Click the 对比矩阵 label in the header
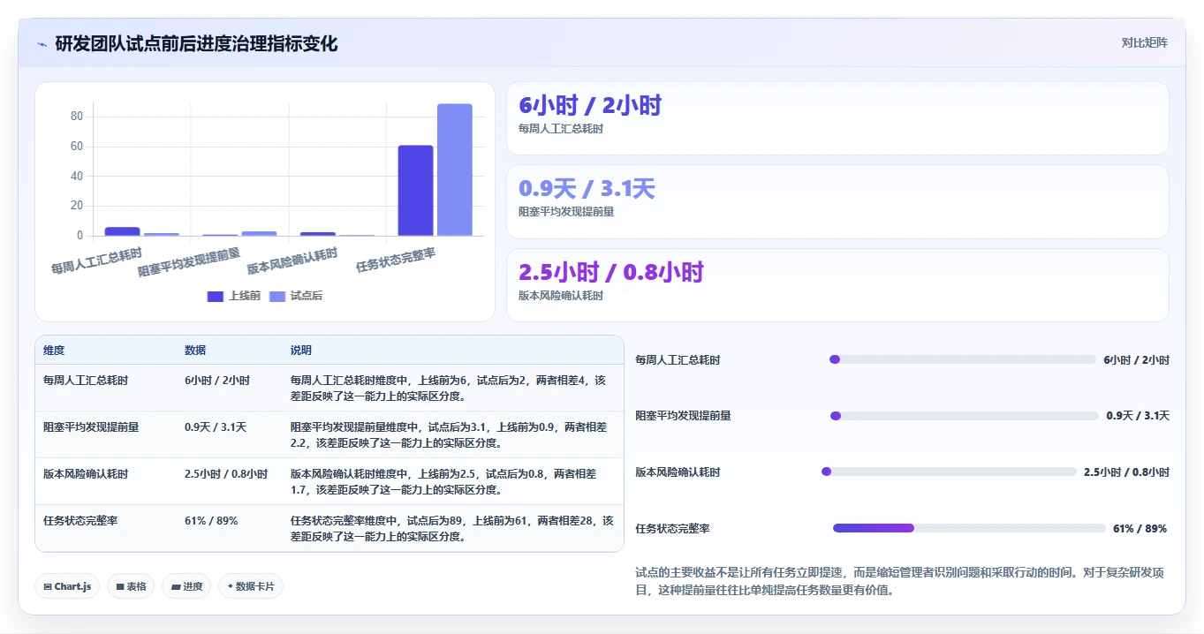Viewport: 1204px width, 634px height. point(1144,42)
